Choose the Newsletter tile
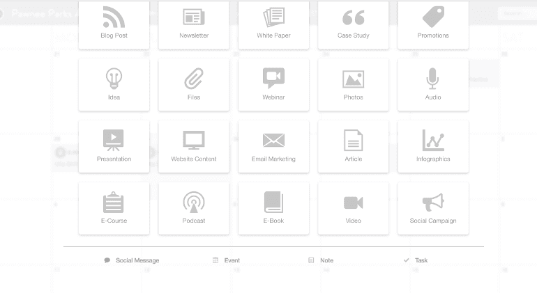The image size is (537, 293). 194,24
